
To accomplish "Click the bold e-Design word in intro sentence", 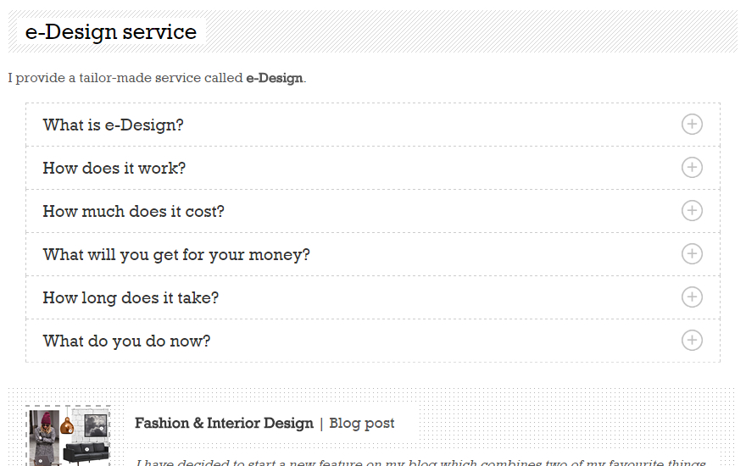I will tap(274, 78).
